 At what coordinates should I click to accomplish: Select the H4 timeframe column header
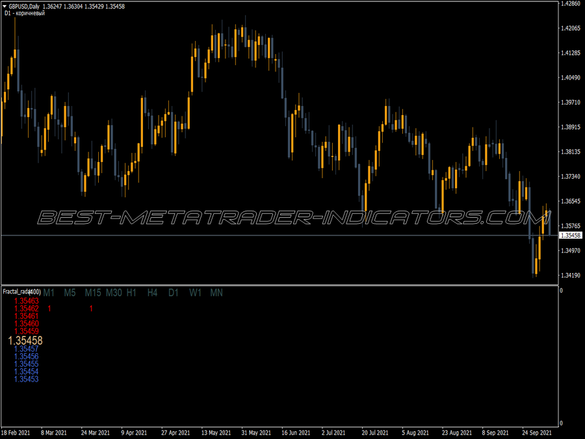152,293
